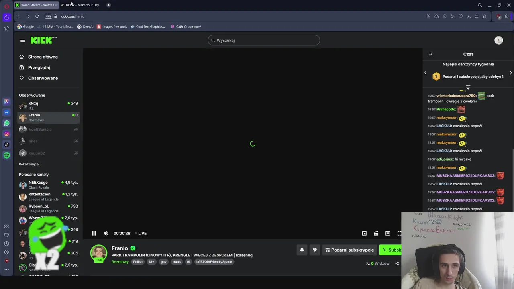Viewport: 514px width, 289px height.
Task: Open Opera downloads icon
Action: [469, 16]
